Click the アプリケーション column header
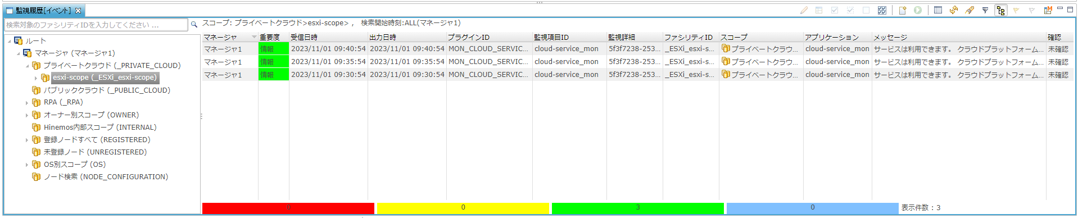 click(x=837, y=37)
